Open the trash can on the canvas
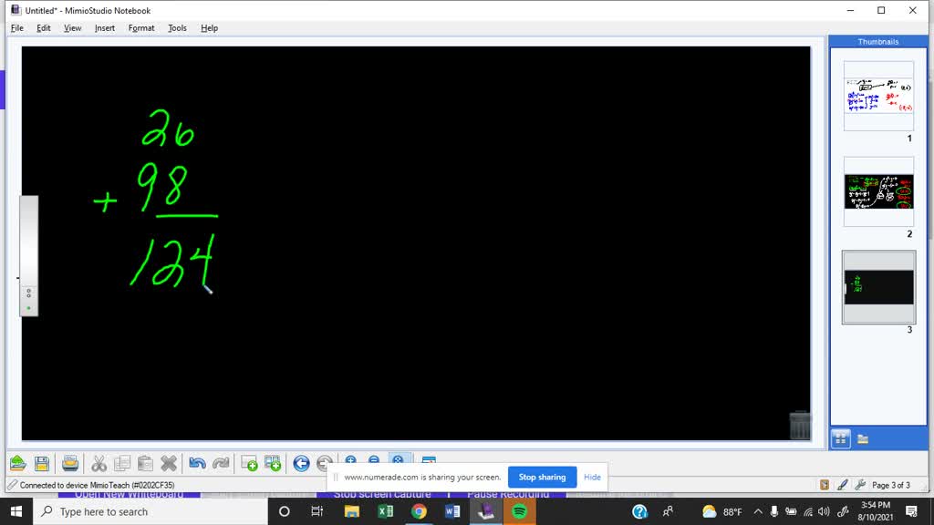This screenshot has height=525, width=934. click(800, 425)
